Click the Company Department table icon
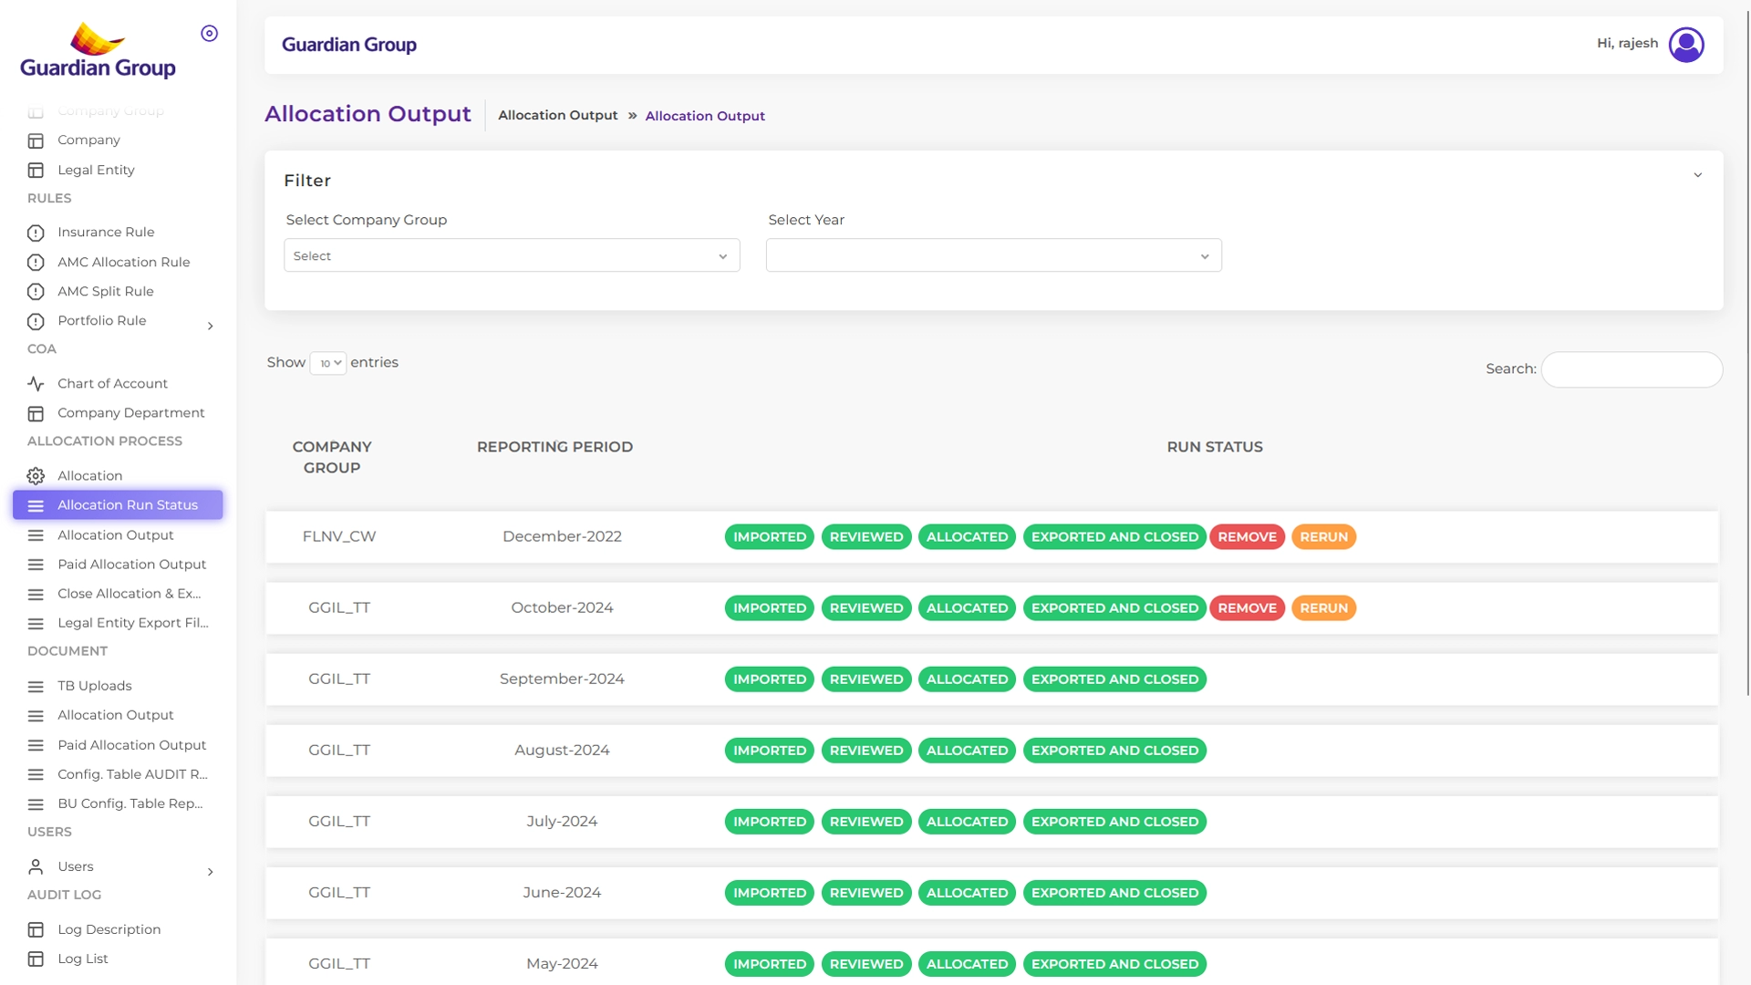Viewport: 1751px width, 985px height. tap(36, 413)
